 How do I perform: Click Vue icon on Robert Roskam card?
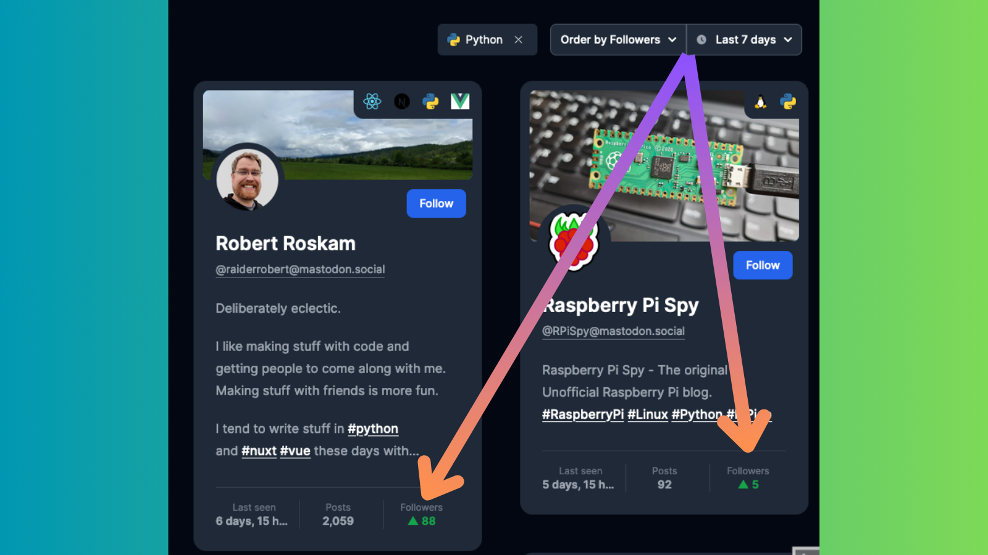[x=460, y=101]
